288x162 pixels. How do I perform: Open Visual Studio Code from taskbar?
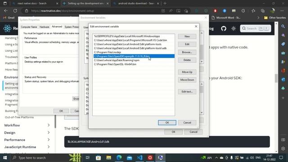tap(139, 157)
